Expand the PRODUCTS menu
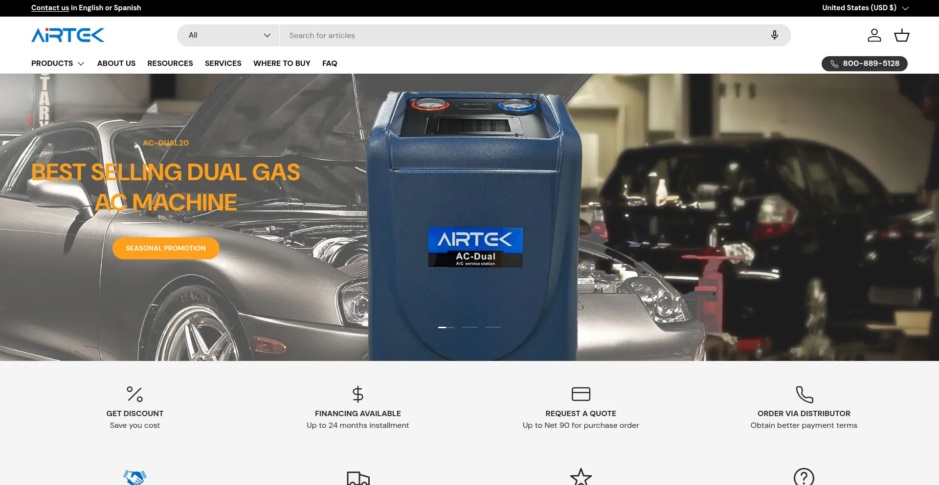 coord(58,63)
